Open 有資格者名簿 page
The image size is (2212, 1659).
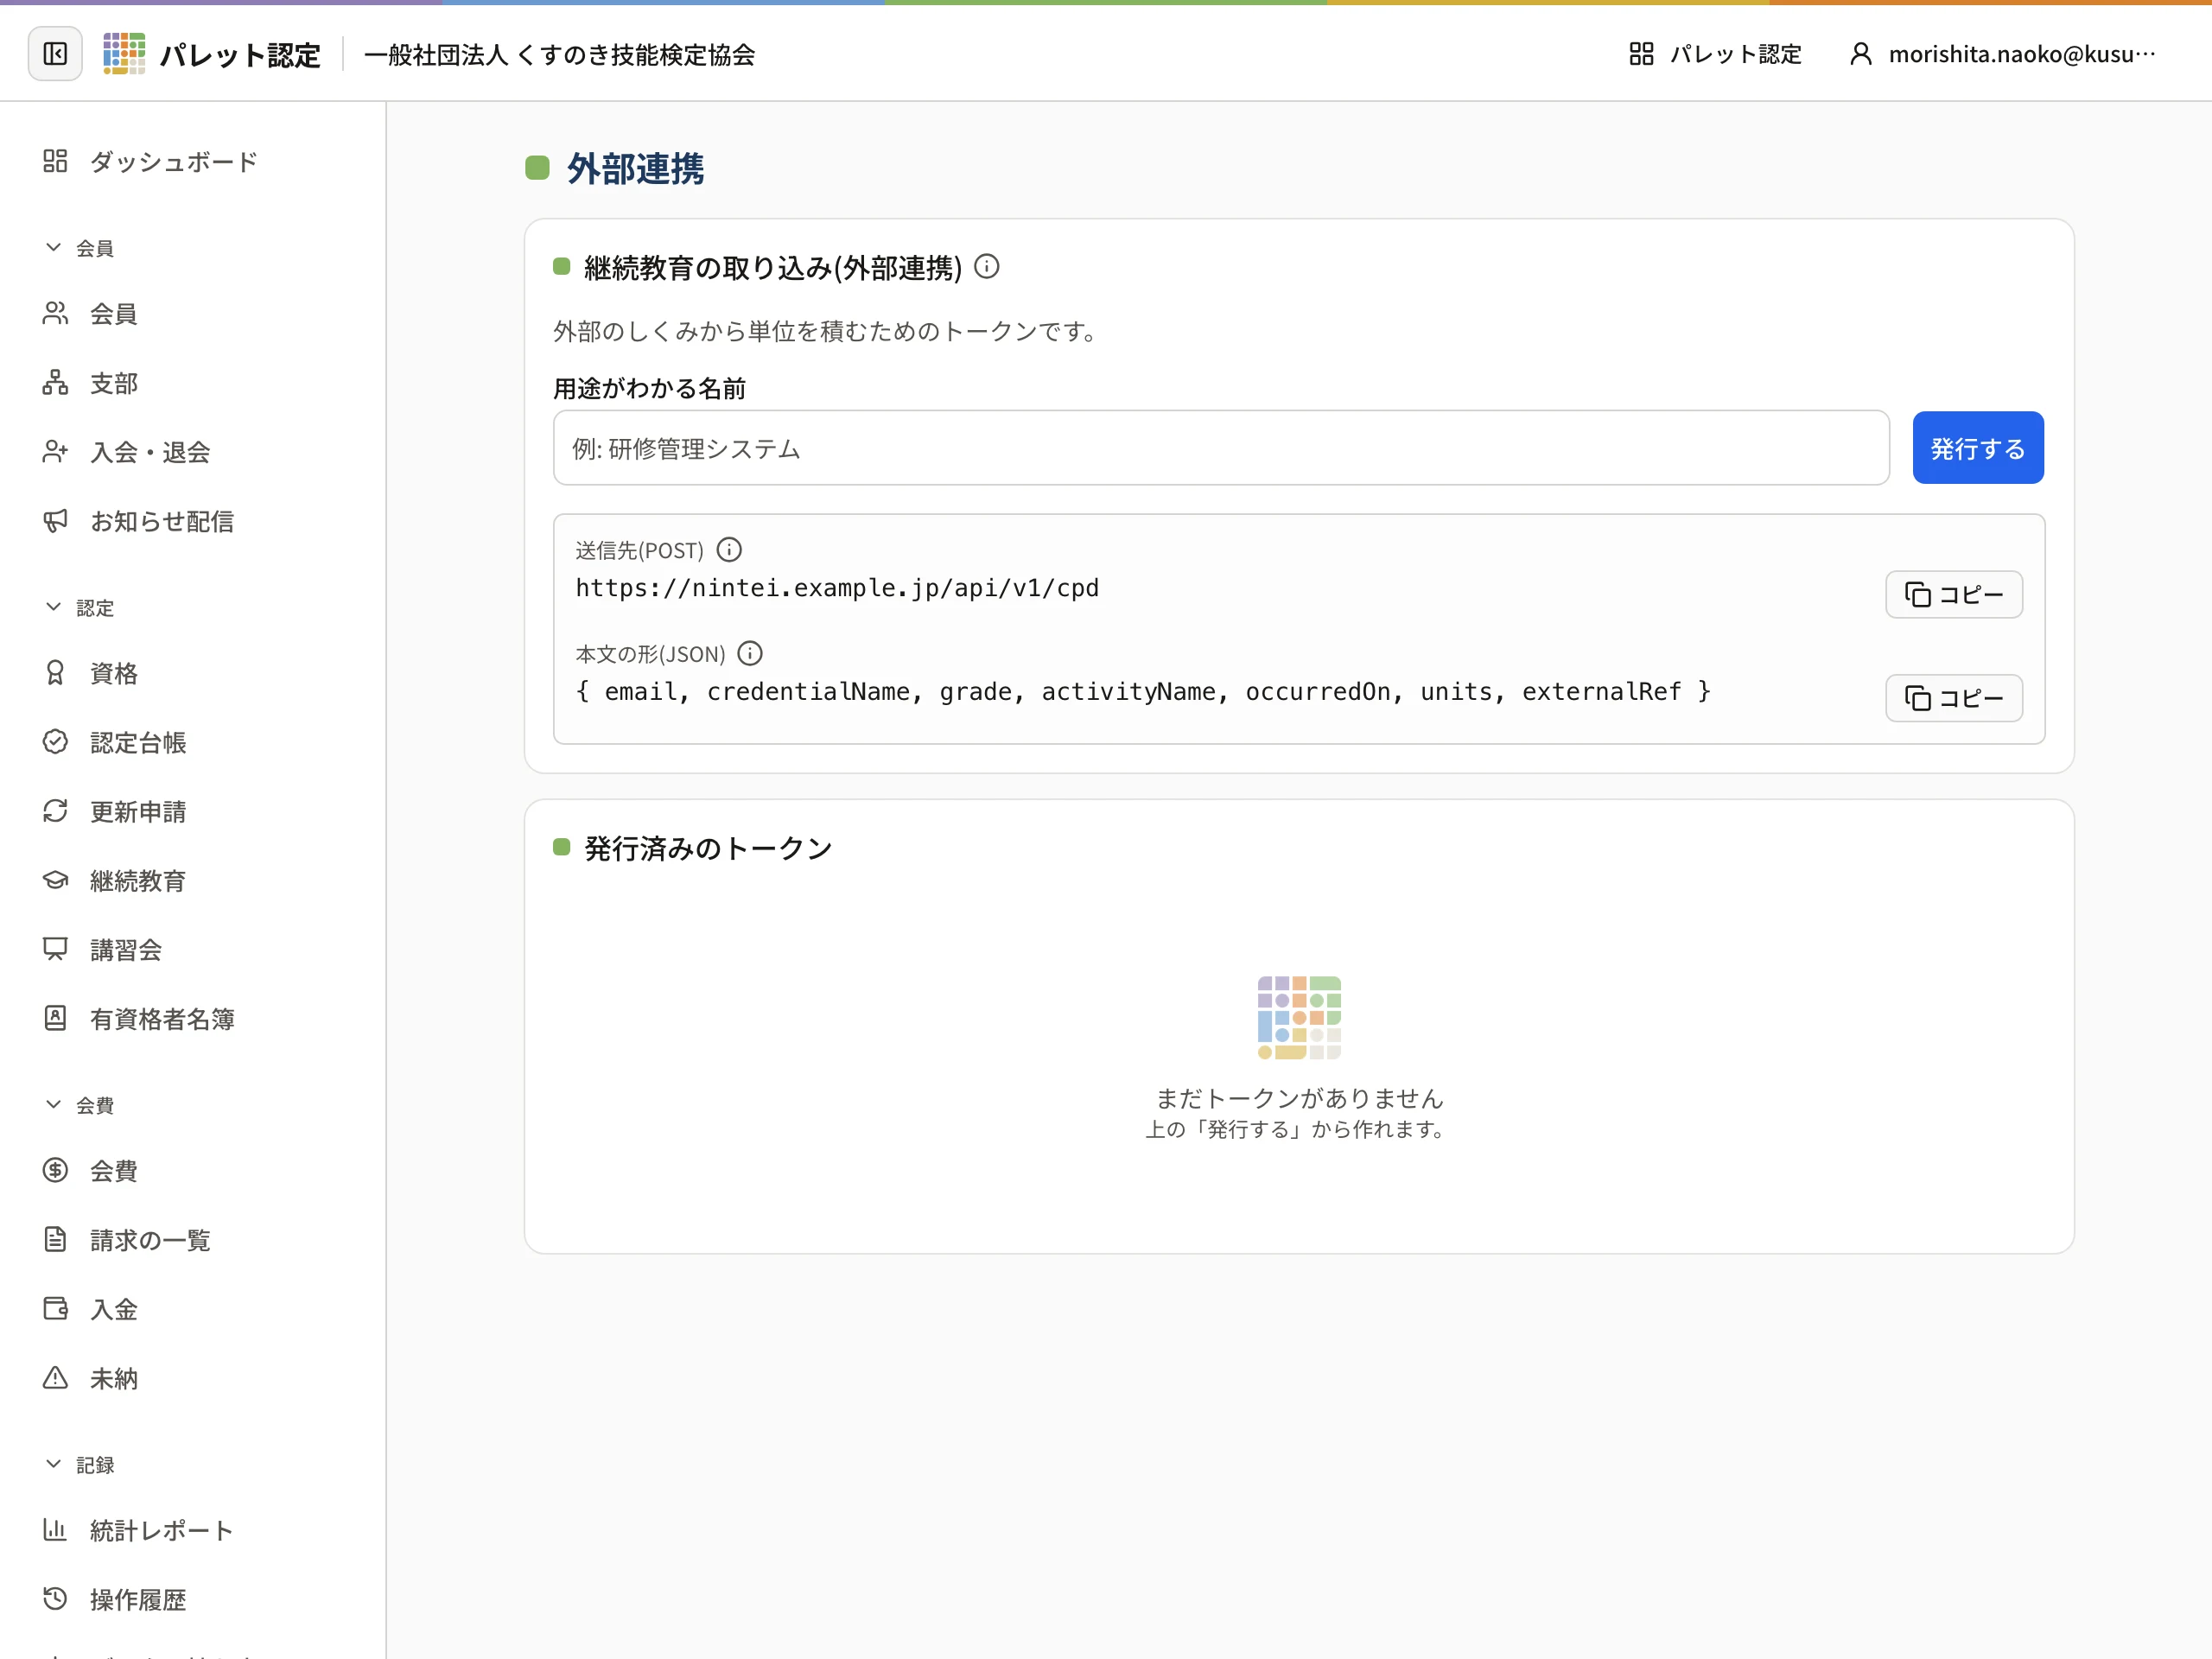click(193, 1018)
